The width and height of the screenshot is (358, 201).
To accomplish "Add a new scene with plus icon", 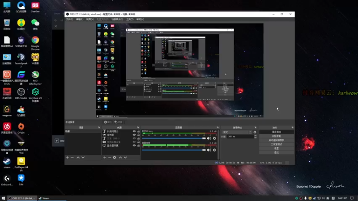I will [x=68, y=158].
